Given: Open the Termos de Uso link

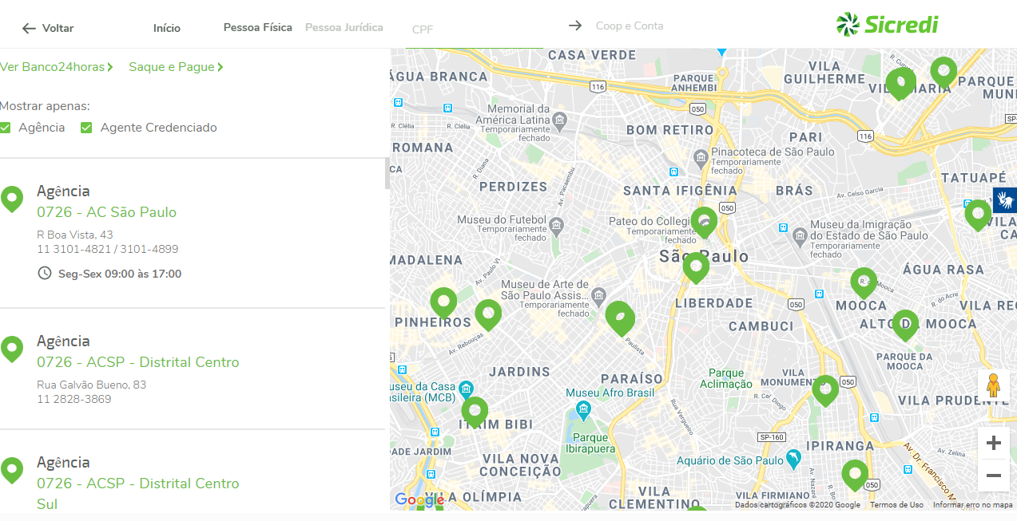Looking at the screenshot, I should (896, 504).
